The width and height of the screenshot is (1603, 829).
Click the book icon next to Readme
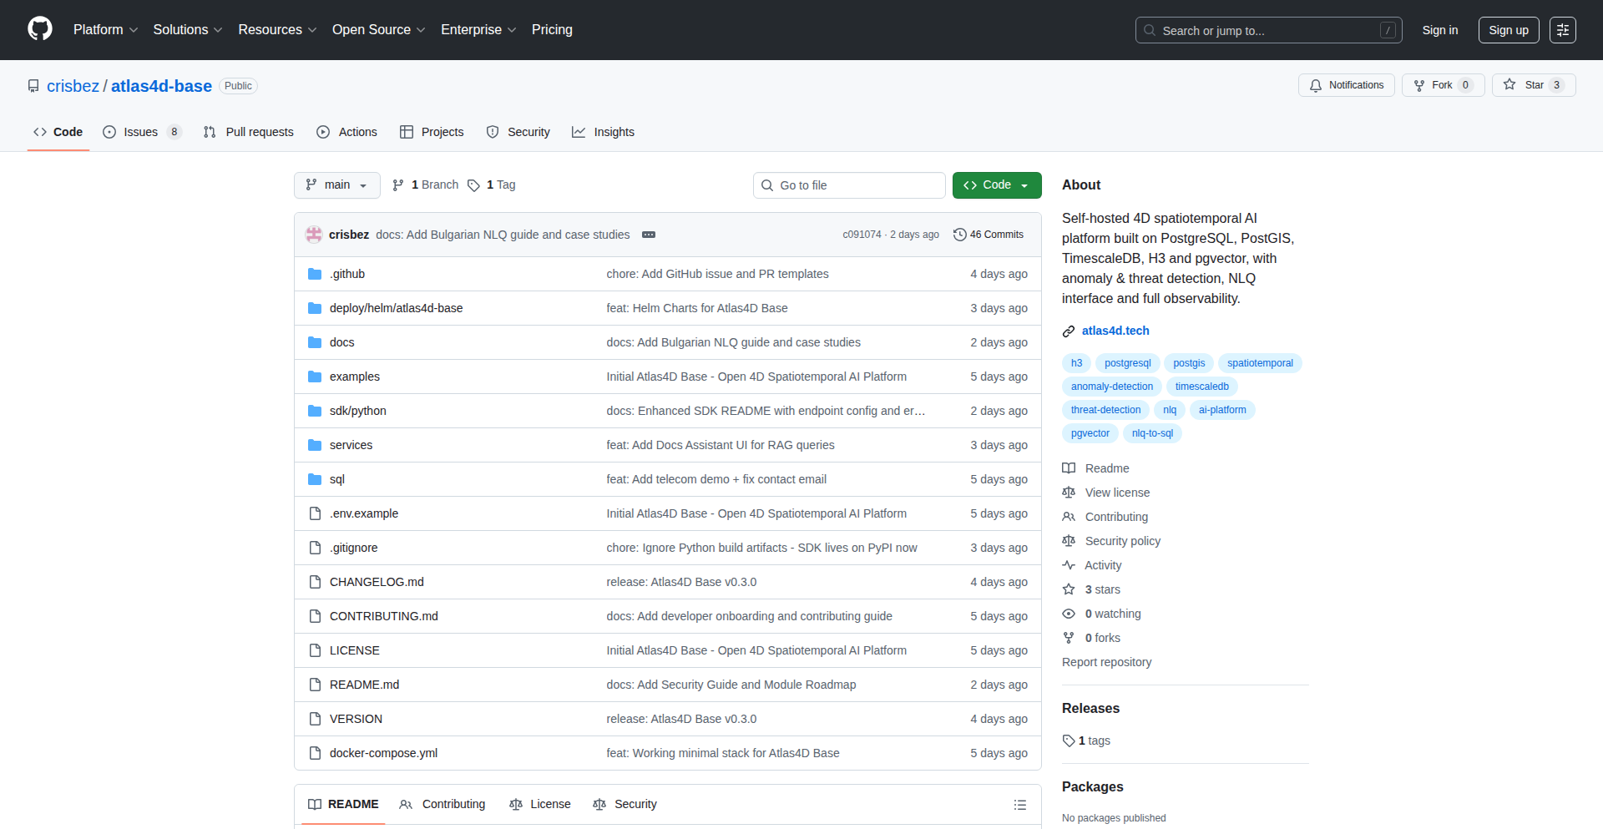(x=1069, y=468)
